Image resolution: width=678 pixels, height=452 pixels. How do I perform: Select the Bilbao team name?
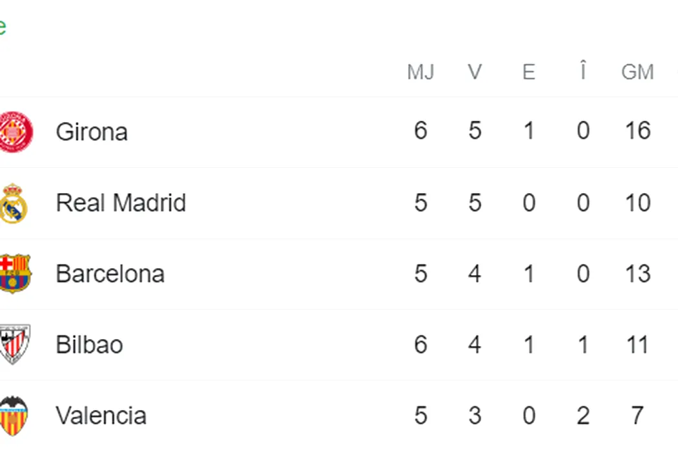click(90, 345)
